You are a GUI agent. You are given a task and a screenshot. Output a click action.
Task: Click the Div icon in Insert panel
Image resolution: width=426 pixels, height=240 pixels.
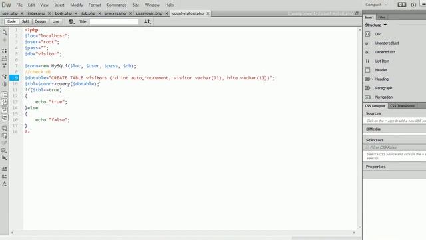[x=367, y=34]
